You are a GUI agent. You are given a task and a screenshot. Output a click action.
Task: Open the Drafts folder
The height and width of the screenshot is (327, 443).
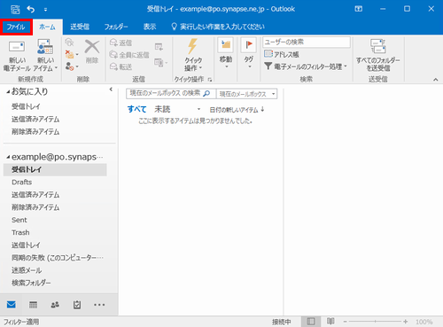pos(22,183)
